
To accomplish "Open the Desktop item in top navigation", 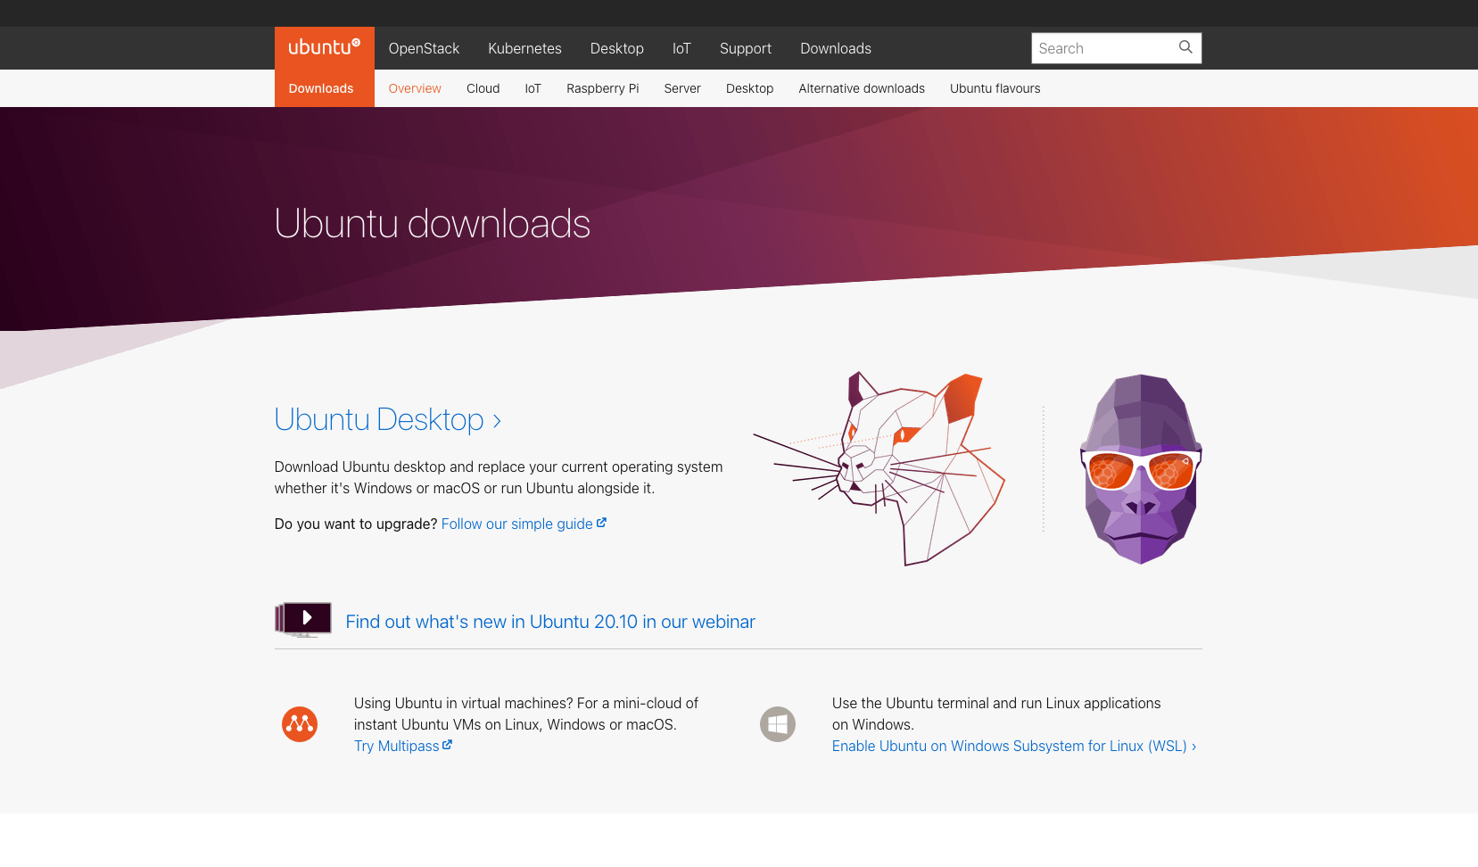I will (x=616, y=48).
